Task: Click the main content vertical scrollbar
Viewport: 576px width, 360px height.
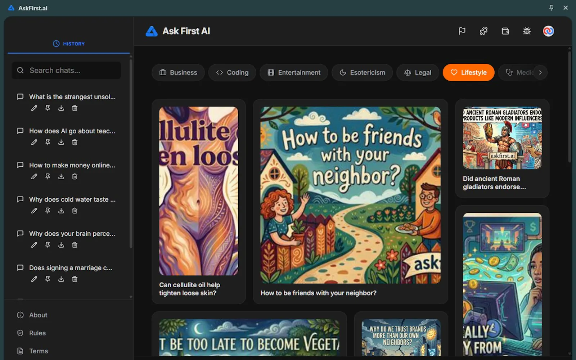Action: [x=570, y=107]
